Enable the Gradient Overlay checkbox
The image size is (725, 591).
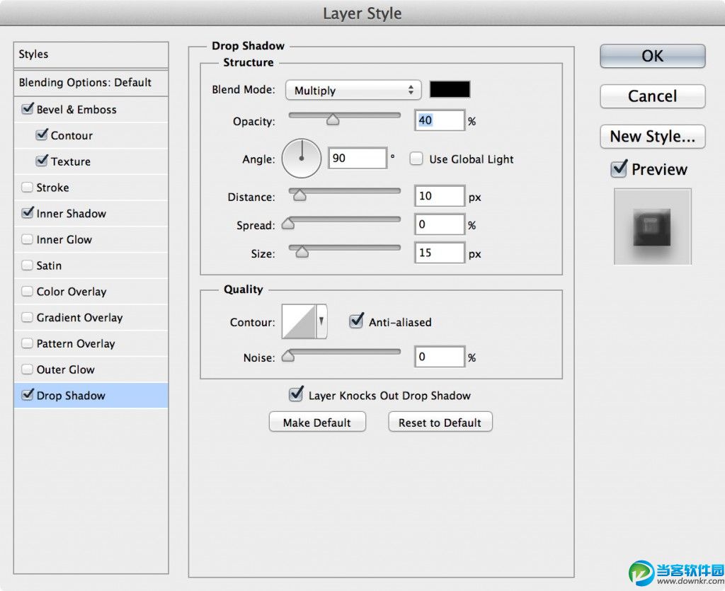coord(28,317)
